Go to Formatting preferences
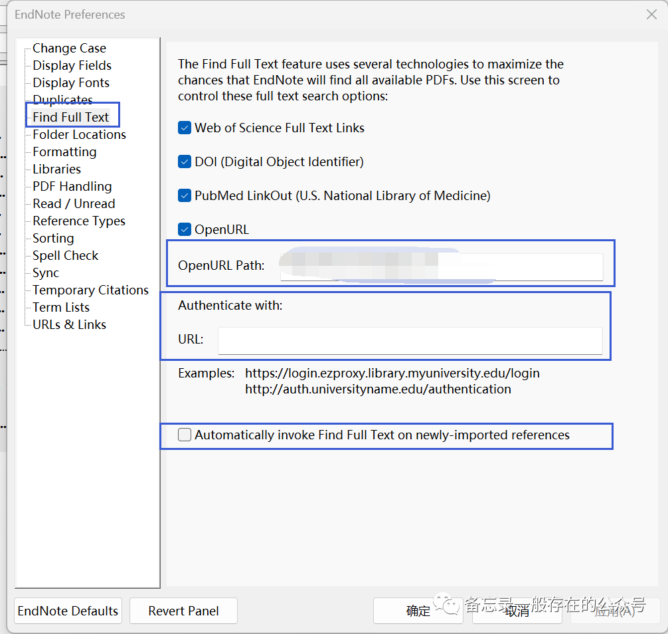The height and width of the screenshot is (634, 668). (x=65, y=152)
